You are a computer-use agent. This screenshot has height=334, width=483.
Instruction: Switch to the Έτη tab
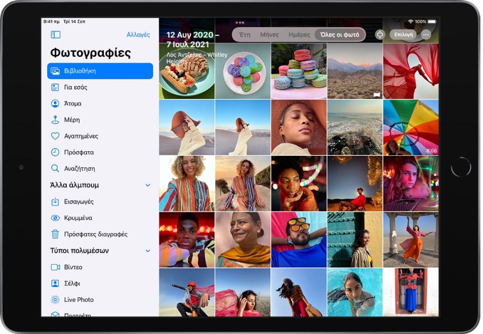pyautogui.click(x=245, y=35)
